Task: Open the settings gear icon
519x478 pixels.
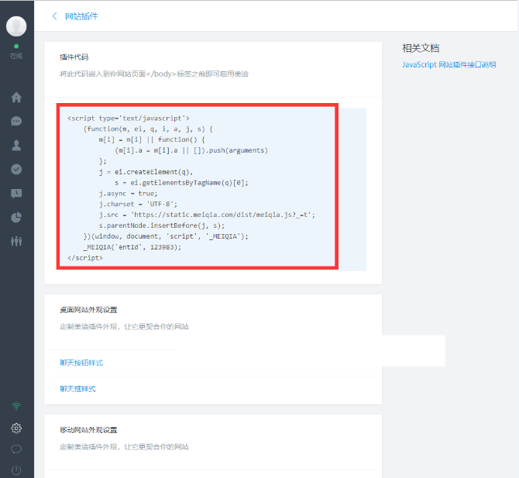Action: point(16,428)
